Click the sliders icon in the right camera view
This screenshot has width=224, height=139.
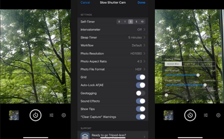coord(206,115)
